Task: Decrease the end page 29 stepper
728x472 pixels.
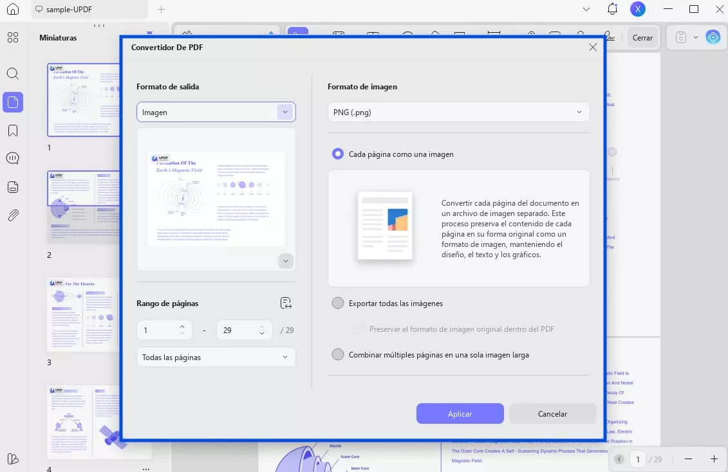Action: [262, 333]
